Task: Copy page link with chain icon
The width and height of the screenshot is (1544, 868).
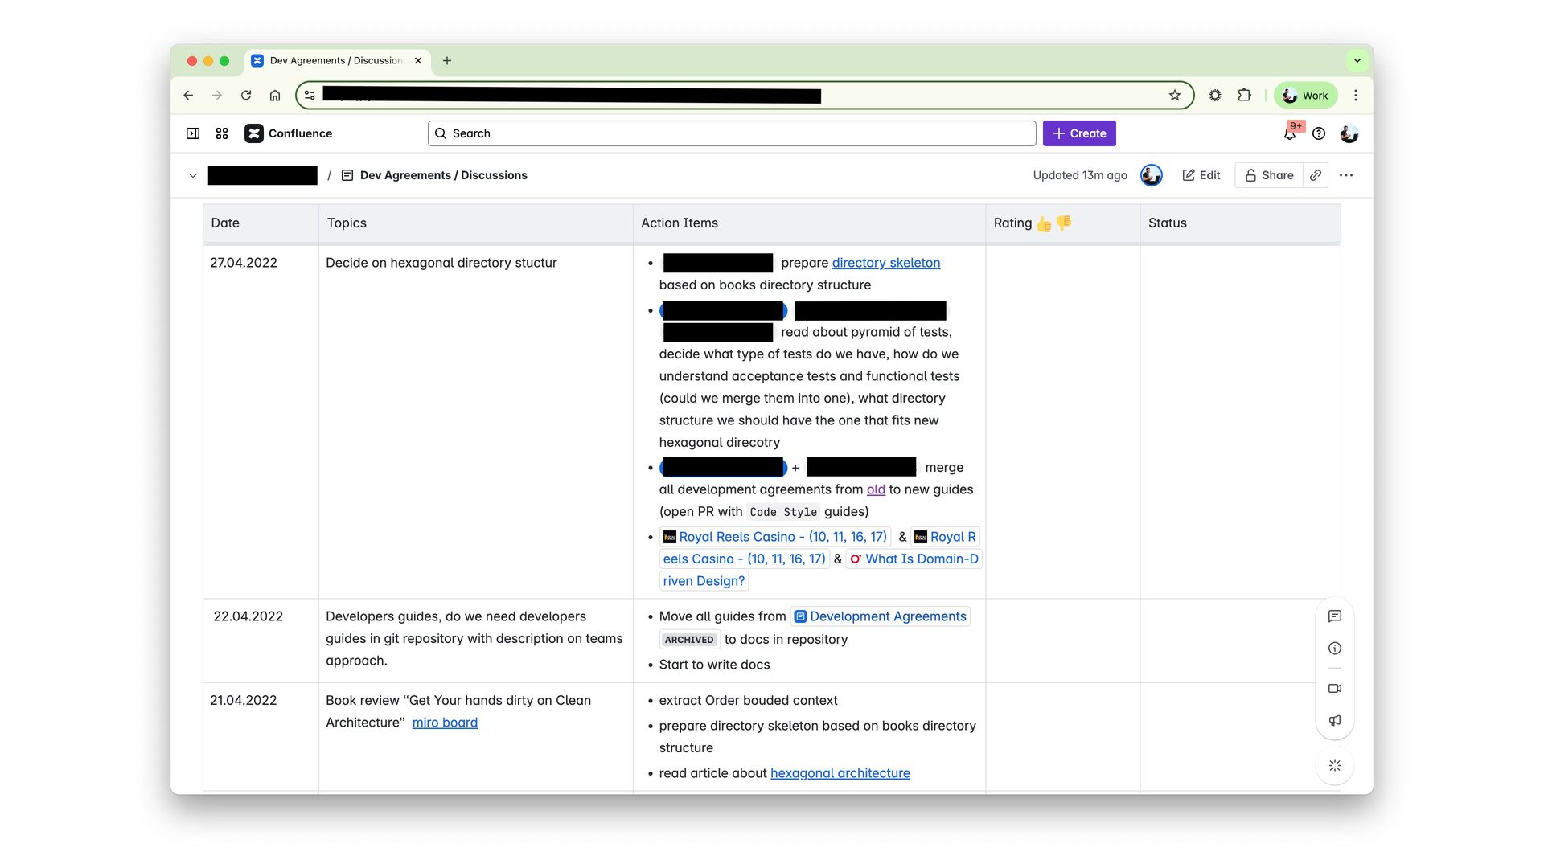Action: tap(1316, 175)
